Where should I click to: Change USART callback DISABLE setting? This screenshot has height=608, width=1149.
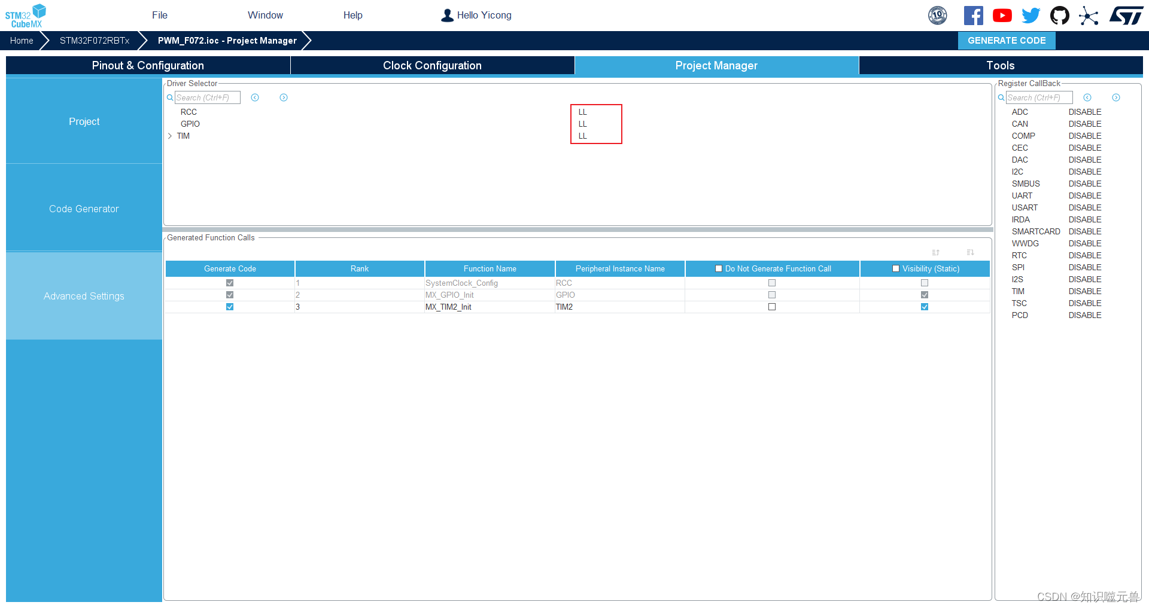[1084, 207]
